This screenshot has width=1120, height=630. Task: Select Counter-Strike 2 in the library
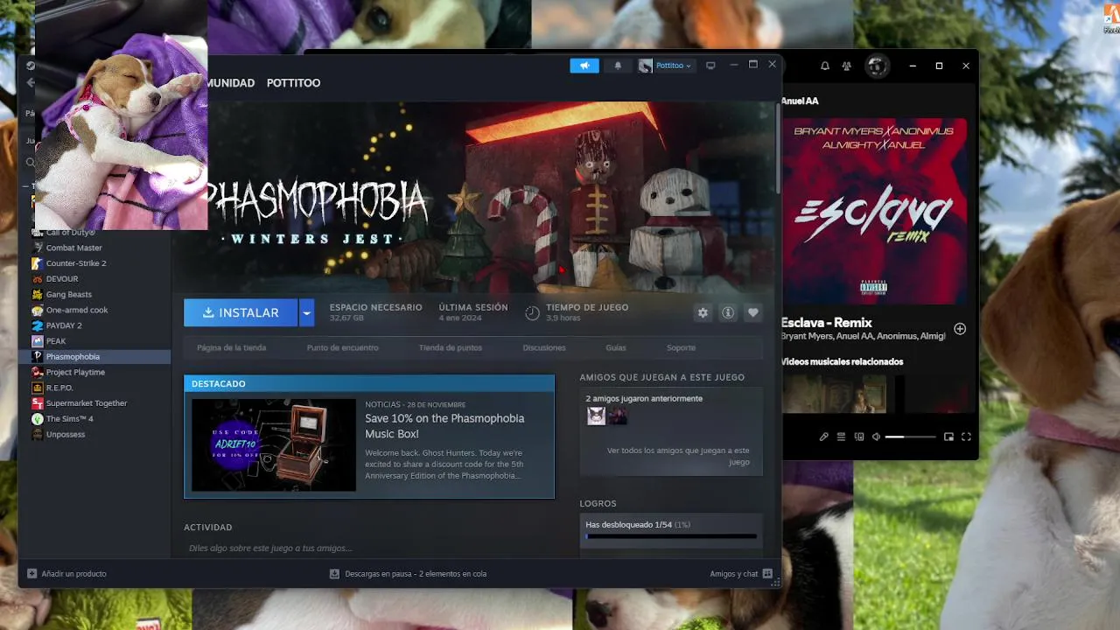click(x=94, y=263)
